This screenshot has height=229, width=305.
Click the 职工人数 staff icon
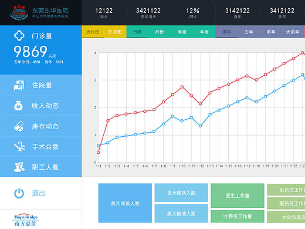click(x=19, y=167)
